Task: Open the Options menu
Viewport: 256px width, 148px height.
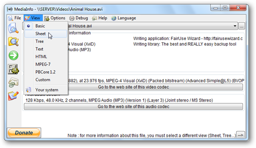Action: point(55,18)
